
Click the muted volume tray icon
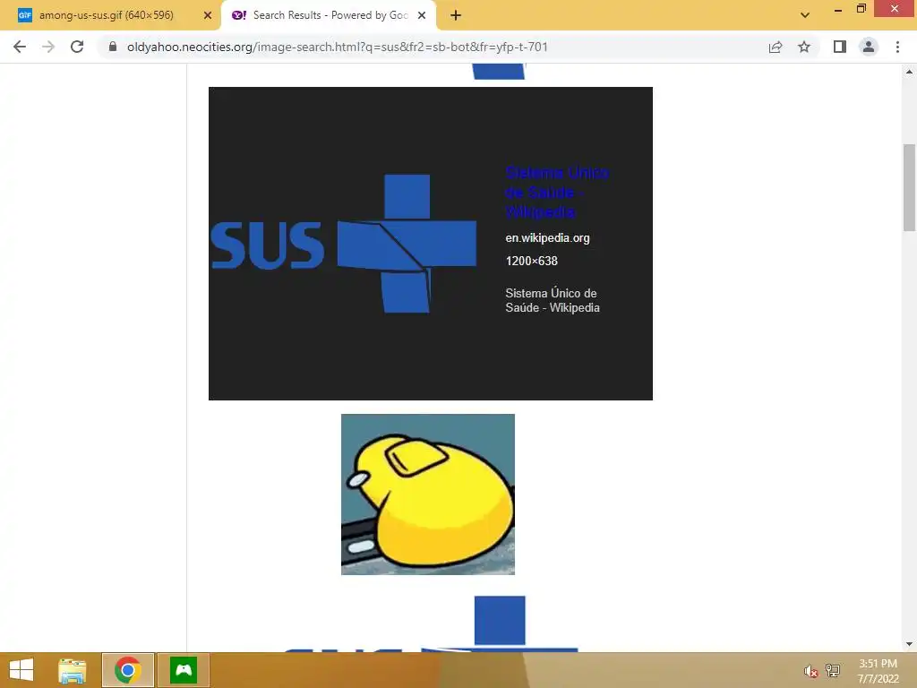click(810, 671)
